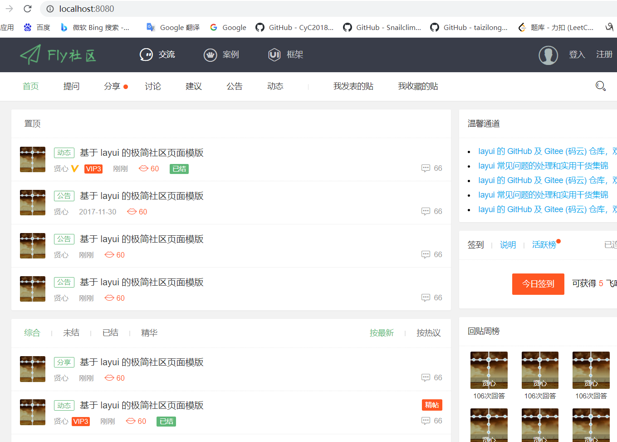
Task: Open the 说明 link in the sign-in panel
Action: pos(508,245)
